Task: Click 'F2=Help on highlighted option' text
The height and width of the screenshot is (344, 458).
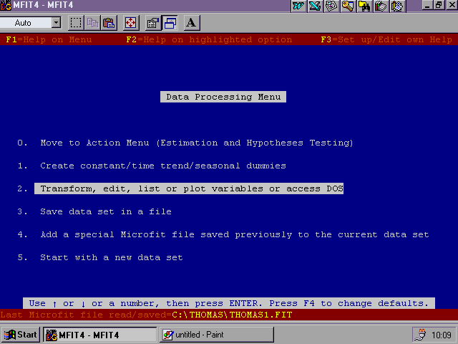Action: [x=209, y=39]
